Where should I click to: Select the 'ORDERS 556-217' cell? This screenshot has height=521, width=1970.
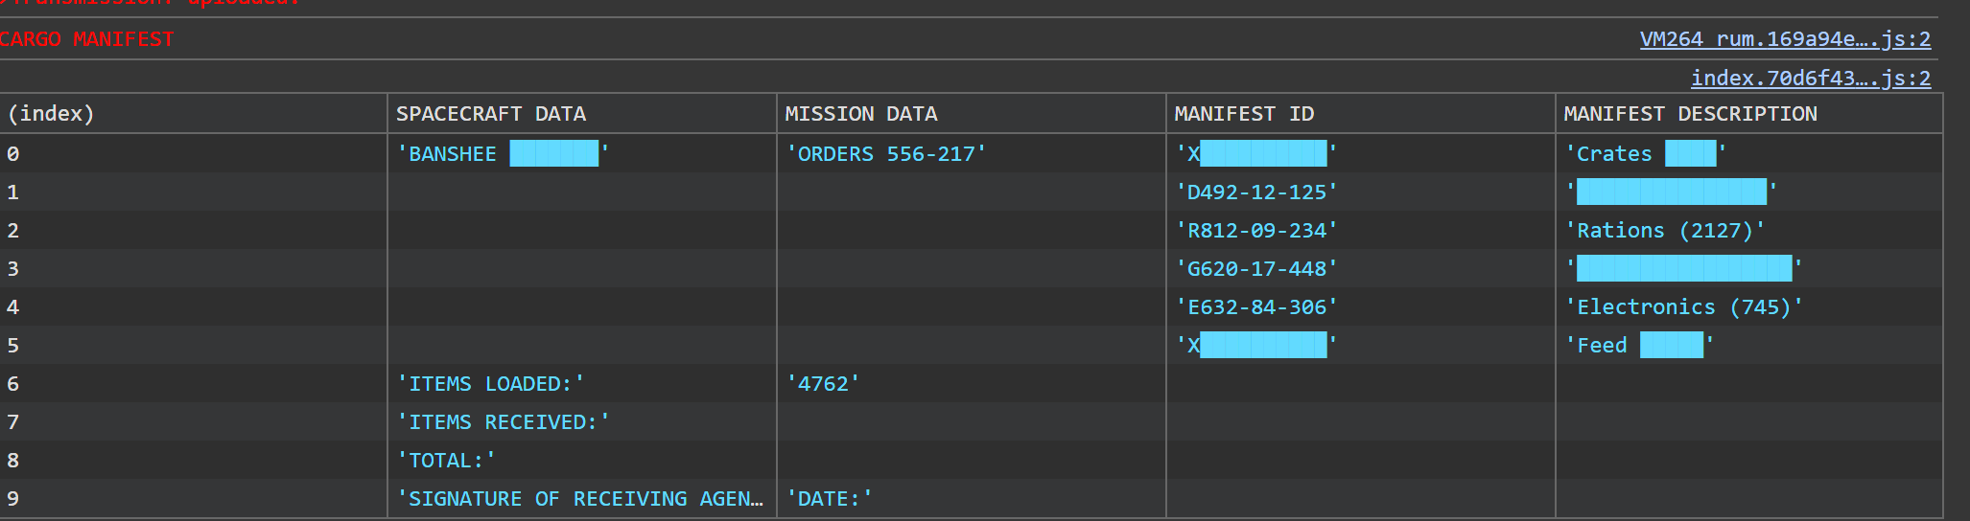point(972,153)
